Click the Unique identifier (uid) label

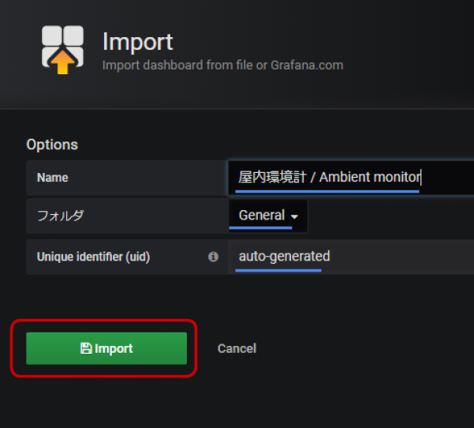tap(93, 257)
